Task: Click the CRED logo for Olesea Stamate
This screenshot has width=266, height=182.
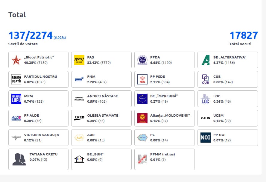Action: click(x=79, y=118)
